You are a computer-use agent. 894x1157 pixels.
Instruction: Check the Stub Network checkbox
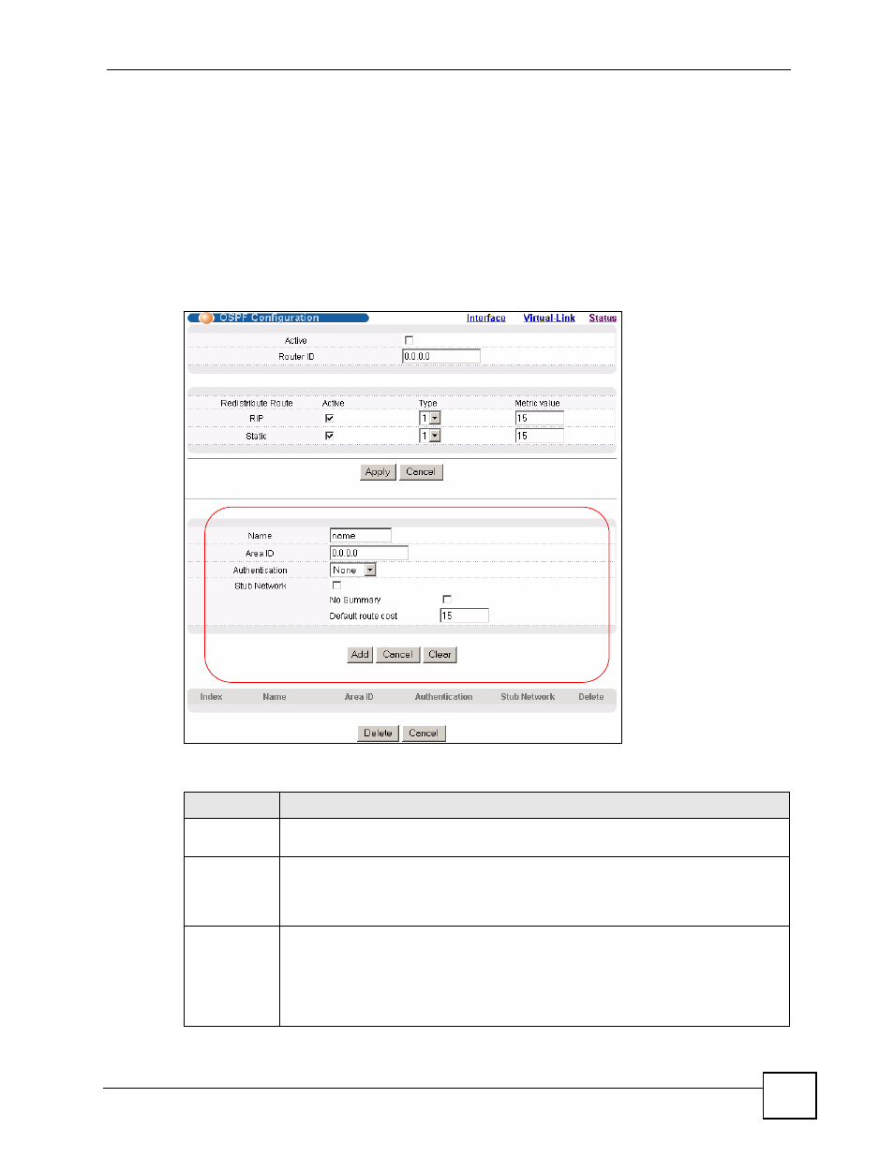336,586
